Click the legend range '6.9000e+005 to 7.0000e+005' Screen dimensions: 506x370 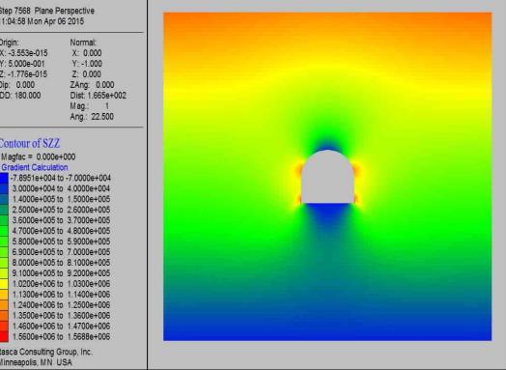61,252
